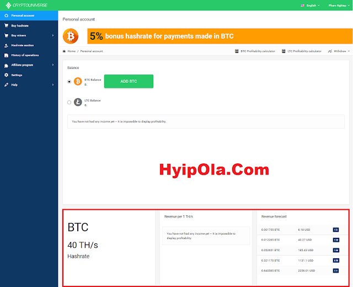Expand the Affiliate program submenu arrow
This screenshot has height=287, width=353.
coord(53,65)
